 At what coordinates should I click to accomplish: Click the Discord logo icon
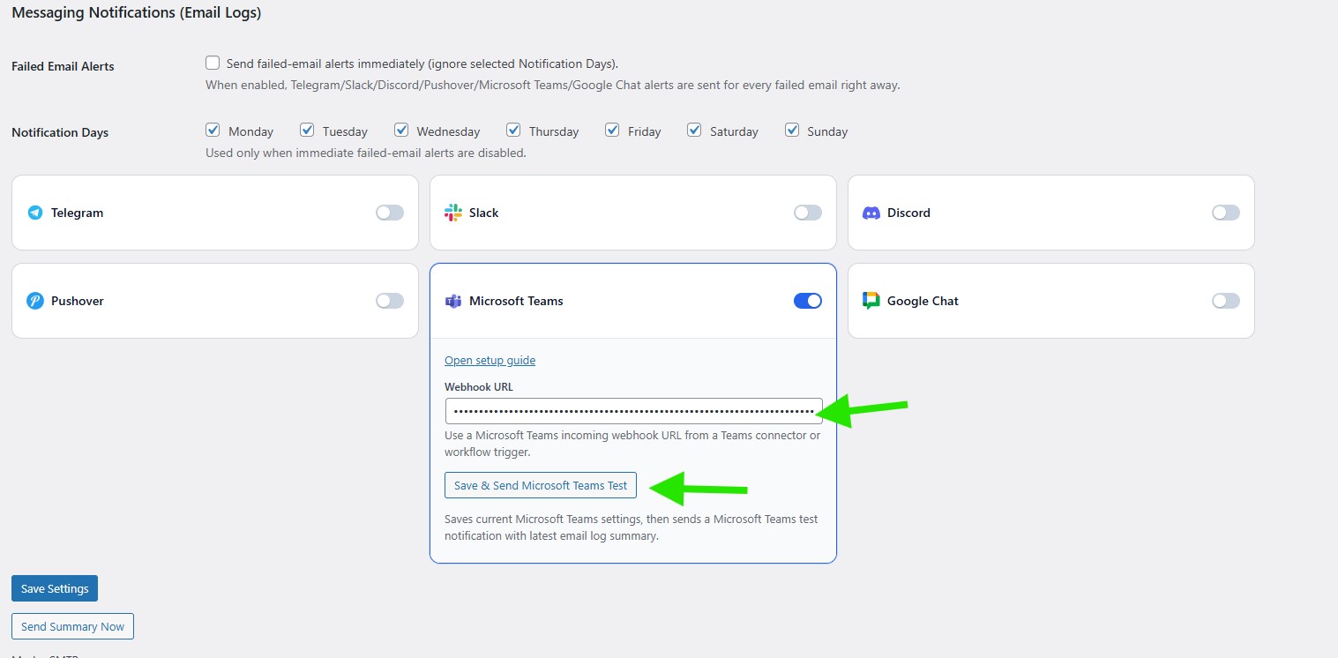(x=871, y=213)
